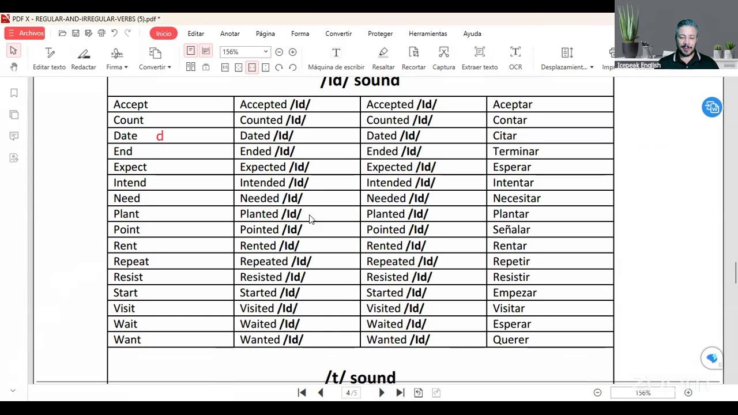
Task: Jump to the last page
Action: (x=400, y=393)
